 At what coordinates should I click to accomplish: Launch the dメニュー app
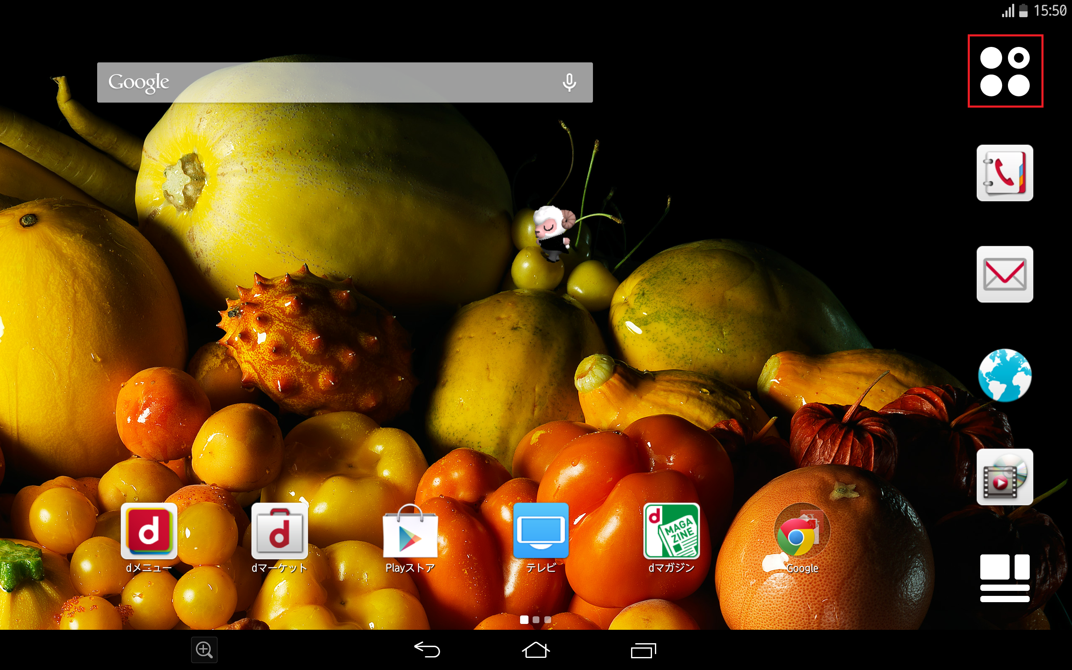click(x=149, y=531)
